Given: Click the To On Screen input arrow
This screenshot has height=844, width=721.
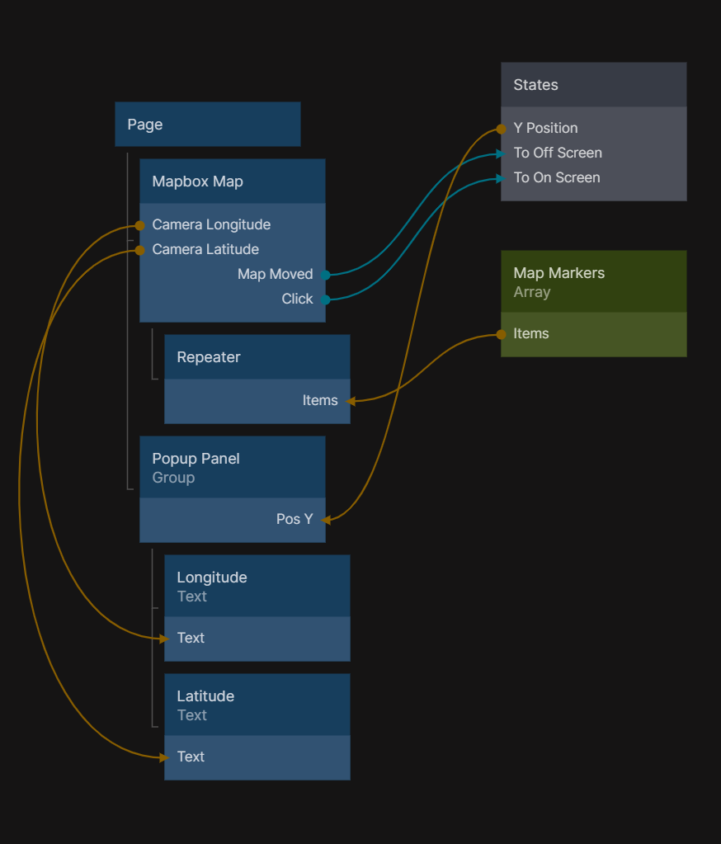Looking at the screenshot, I should (x=499, y=178).
